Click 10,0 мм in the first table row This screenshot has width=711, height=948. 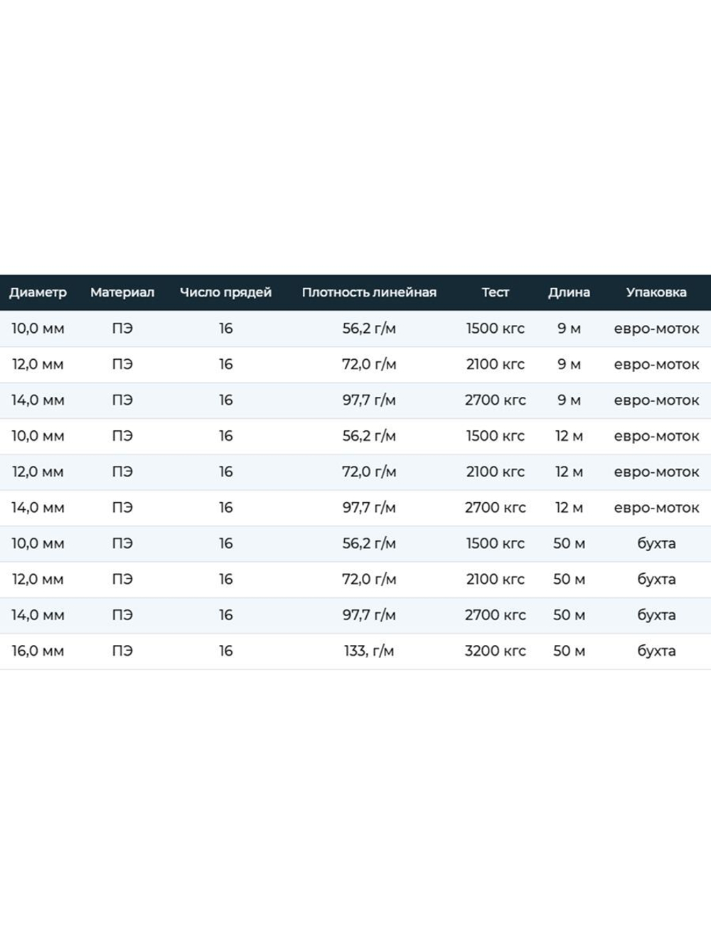[38, 329]
